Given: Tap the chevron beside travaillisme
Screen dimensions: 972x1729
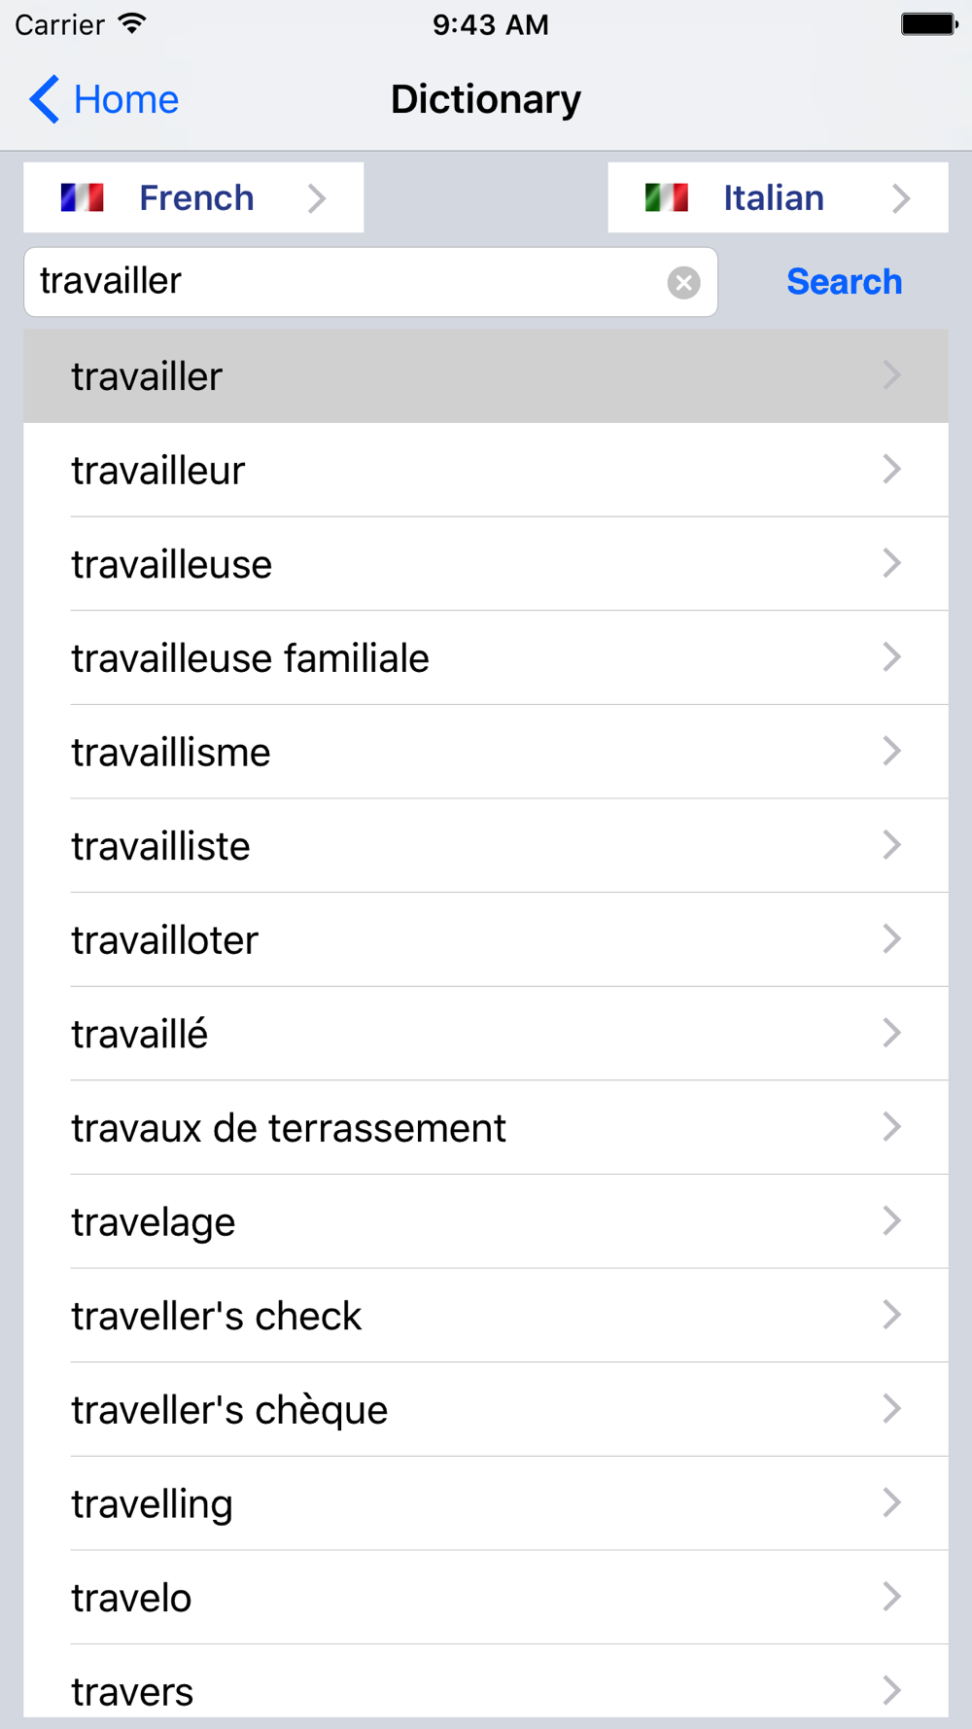Looking at the screenshot, I should coord(892,752).
